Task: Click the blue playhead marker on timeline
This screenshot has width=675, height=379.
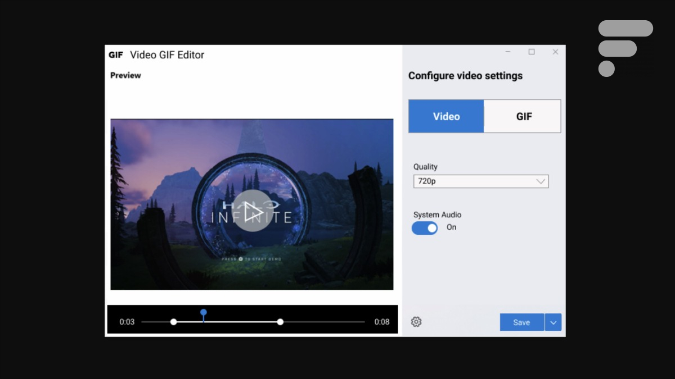Action: (204, 313)
